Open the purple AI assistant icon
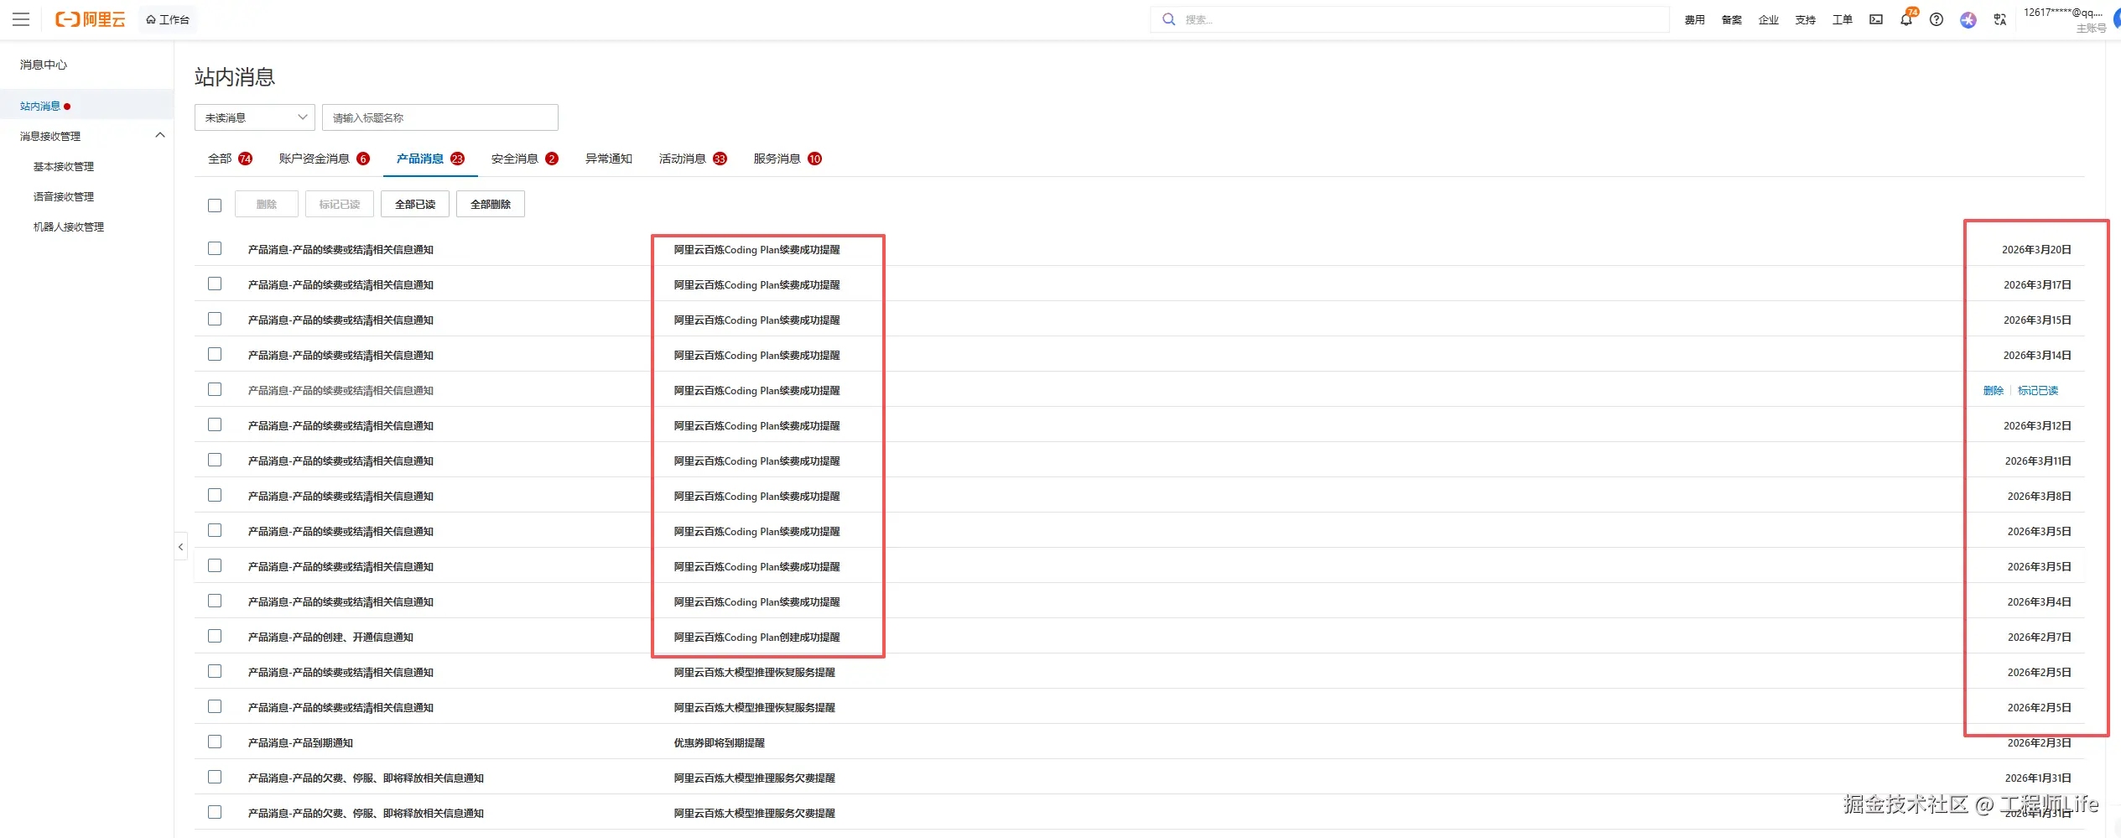The height and width of the screenshot is (838, 2121). coord(1968,19)
